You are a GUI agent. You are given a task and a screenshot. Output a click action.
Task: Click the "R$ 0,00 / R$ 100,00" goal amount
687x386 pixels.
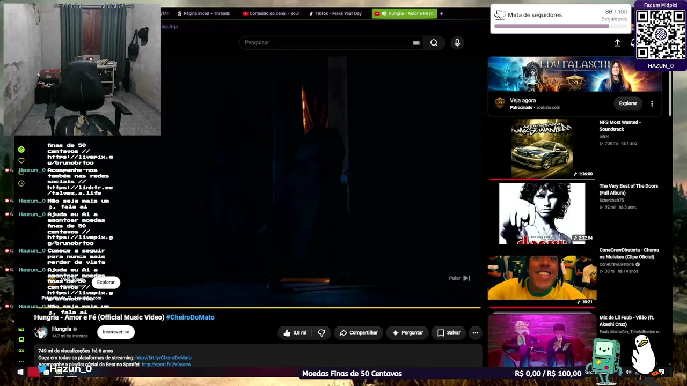[x=548, y=374]
